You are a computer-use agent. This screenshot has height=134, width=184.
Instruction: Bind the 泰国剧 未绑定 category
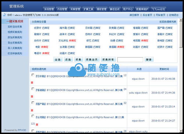(x=117, y=47)
